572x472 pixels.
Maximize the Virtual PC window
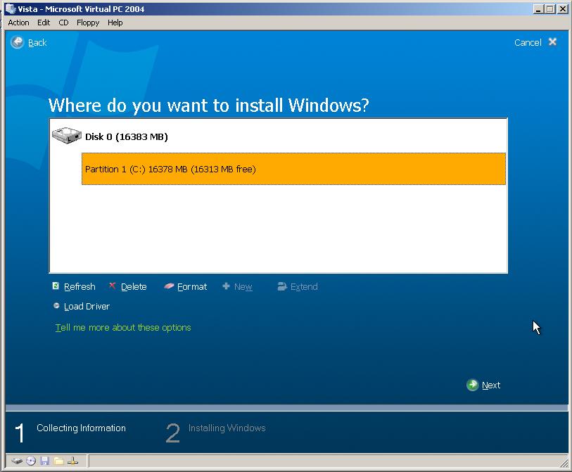tap(550, 9)
